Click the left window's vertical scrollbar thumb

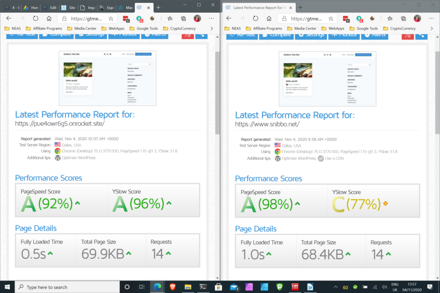point(217,93)
